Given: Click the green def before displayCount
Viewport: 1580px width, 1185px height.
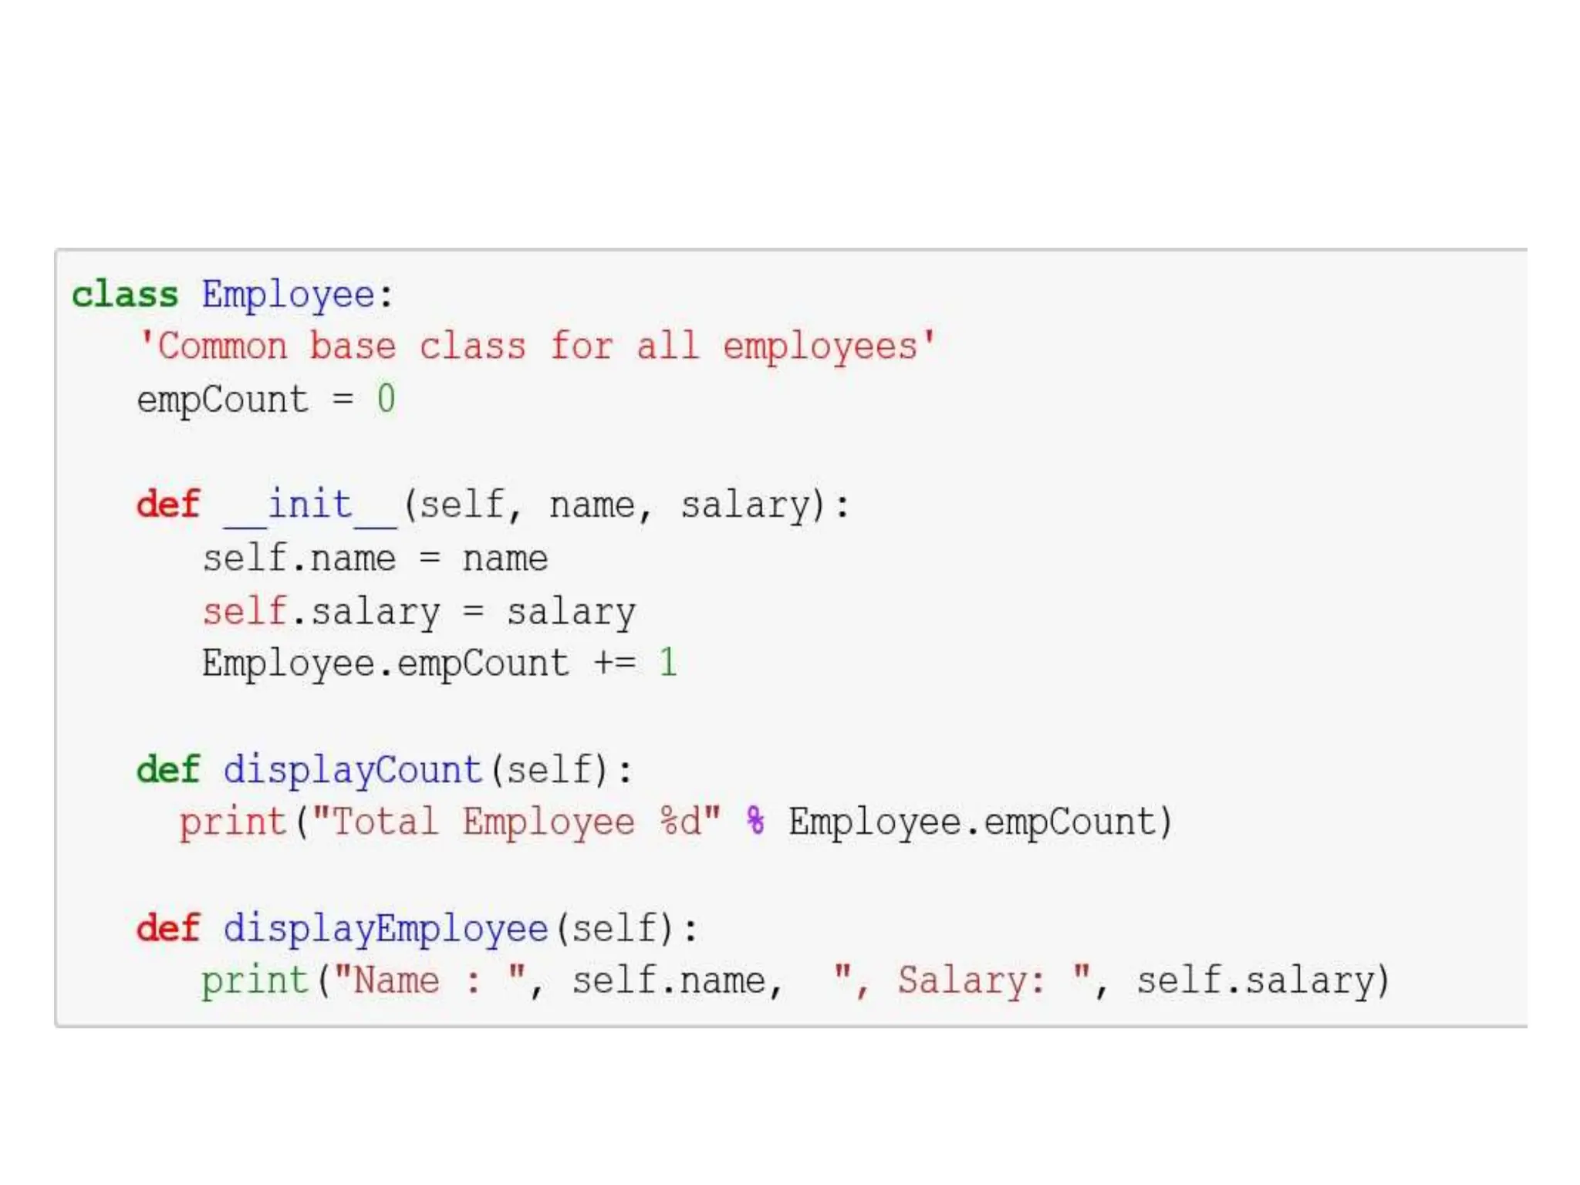Looking at the screenshot, I should click(167, 771).
